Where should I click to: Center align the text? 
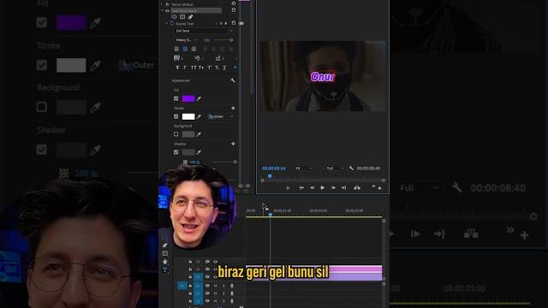(185, 49)
